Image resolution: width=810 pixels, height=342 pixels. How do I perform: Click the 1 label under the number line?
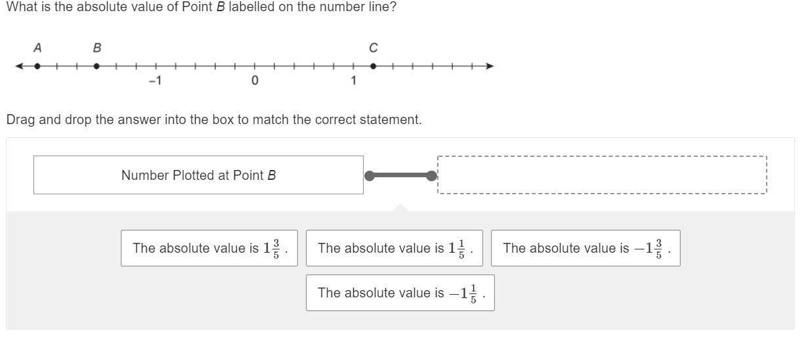pyautogui.click(x=353, y=81)
